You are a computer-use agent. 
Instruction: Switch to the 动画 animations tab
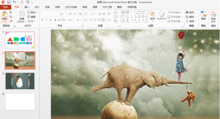[57, 7]
